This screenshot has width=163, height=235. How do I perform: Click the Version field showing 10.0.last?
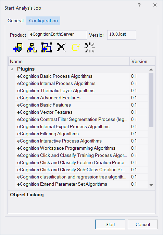click(122, 35)
